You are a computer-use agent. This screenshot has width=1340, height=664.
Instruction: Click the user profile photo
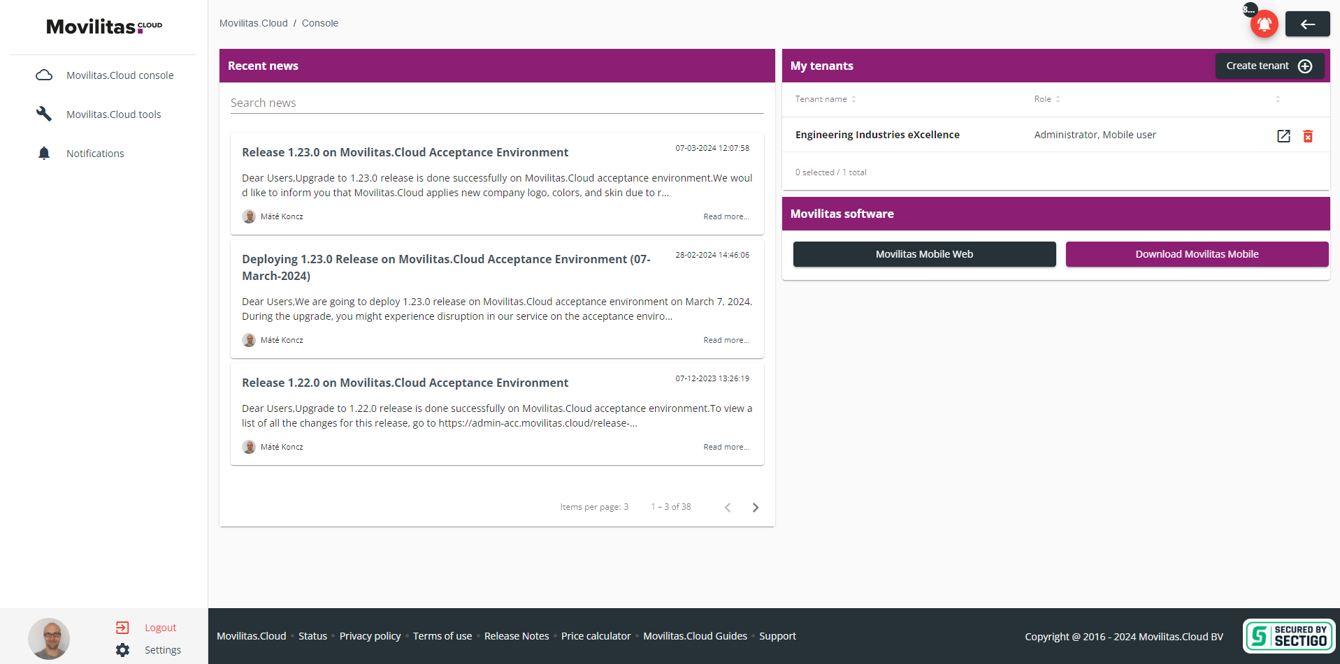(49, 639)
